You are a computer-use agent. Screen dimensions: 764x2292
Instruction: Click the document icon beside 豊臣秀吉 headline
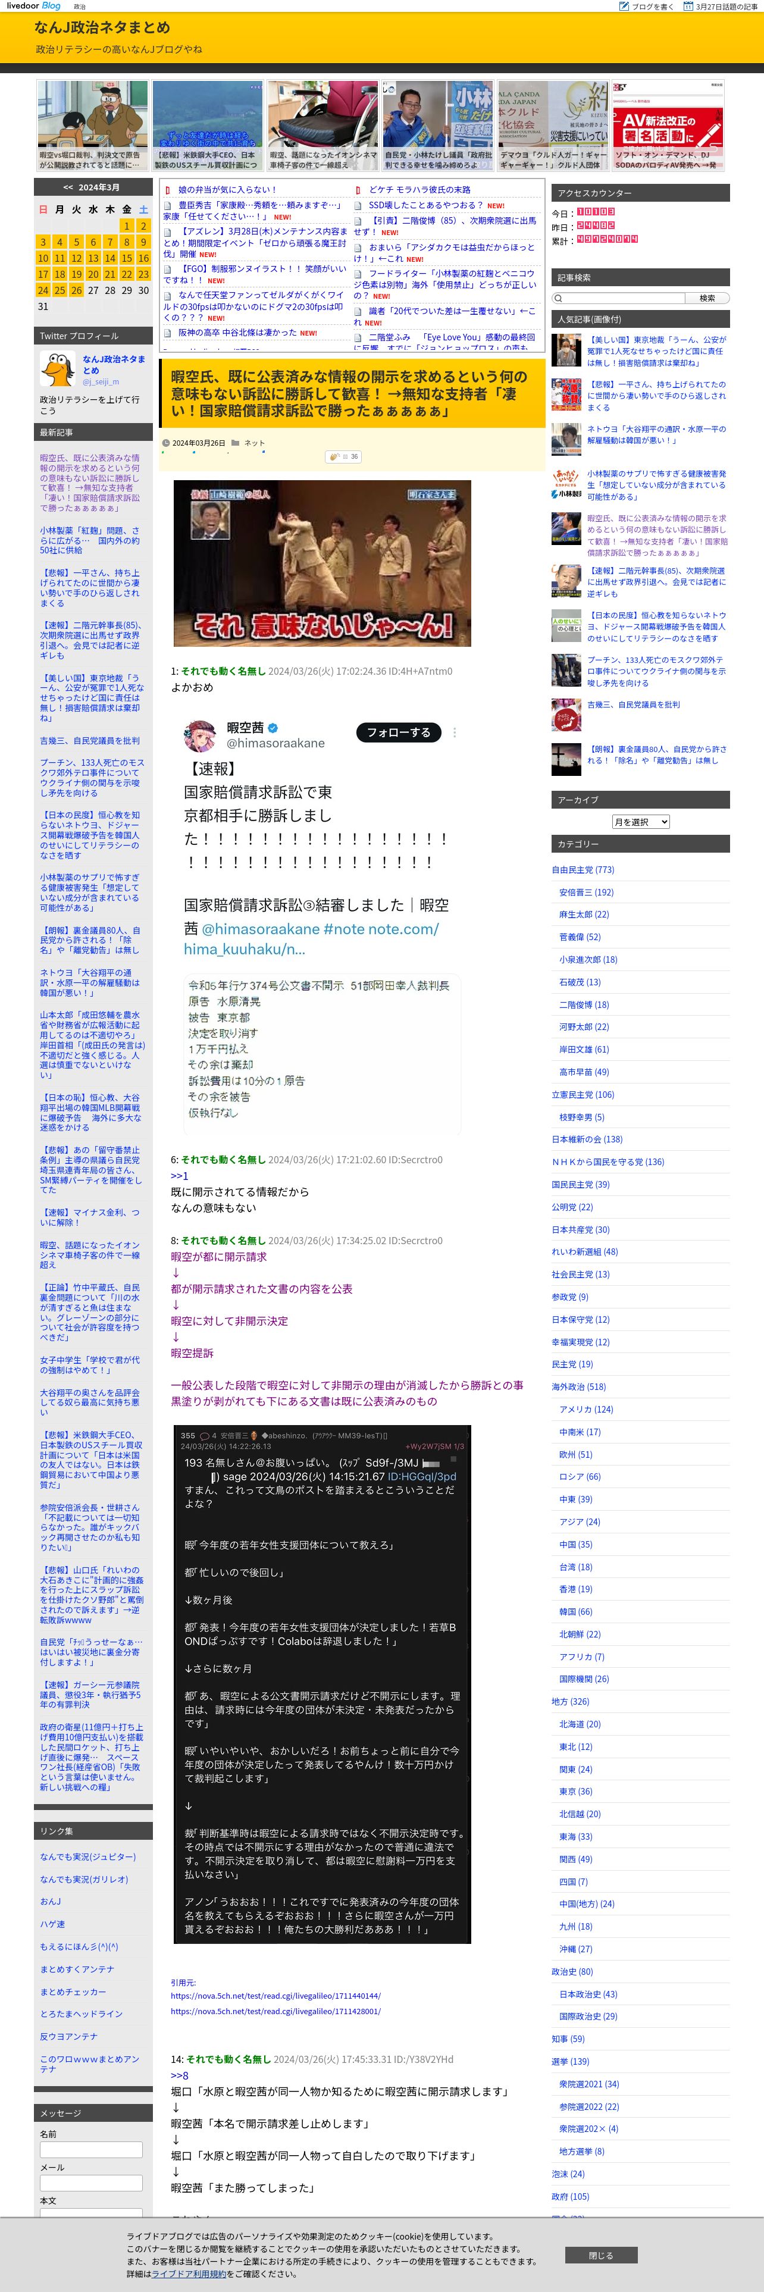click(168, 205)
